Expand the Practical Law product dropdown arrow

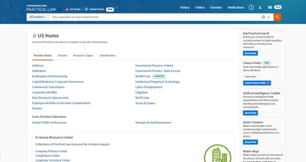click(60, 10)
